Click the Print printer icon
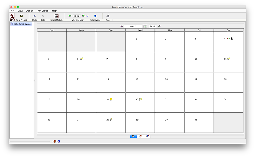This screenshot has height=157, width=255. pyautogui.click(x=108, y=16)
